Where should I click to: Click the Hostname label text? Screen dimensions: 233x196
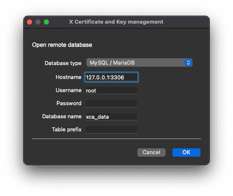click(69, 77)
